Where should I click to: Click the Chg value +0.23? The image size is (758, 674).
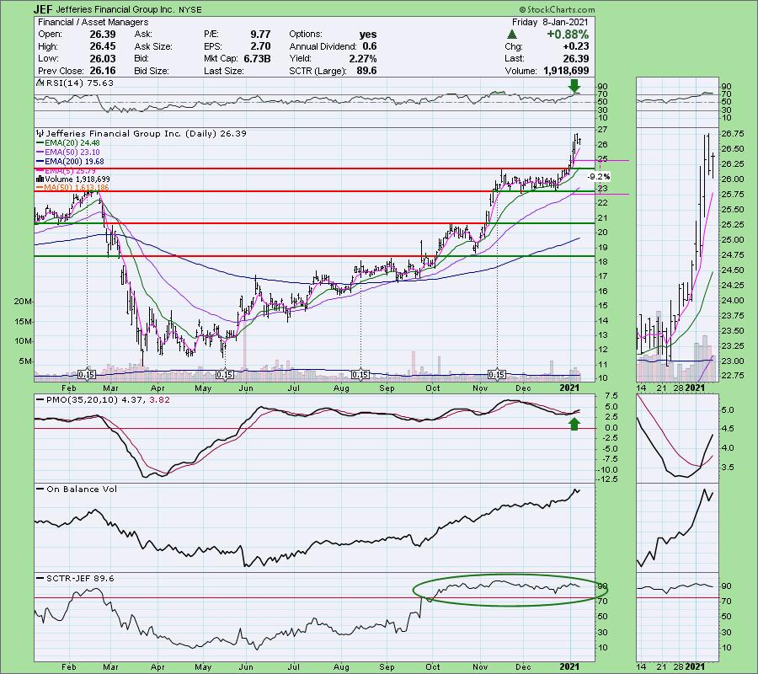576,46
